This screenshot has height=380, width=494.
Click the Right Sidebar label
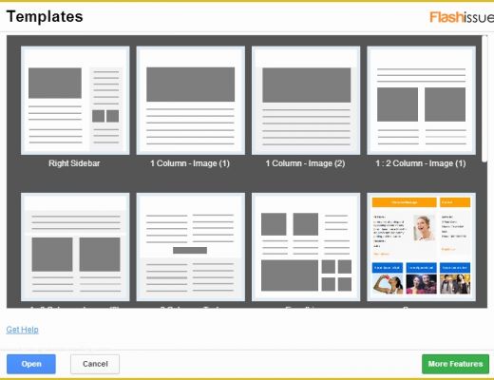[x=74, y=163]
